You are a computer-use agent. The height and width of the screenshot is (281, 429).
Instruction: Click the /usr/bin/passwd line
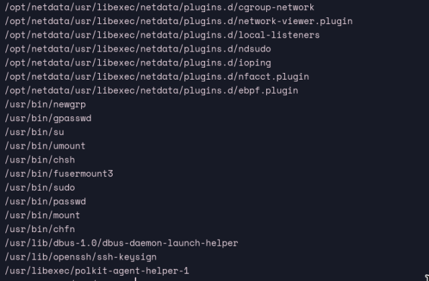pyautogui.click(x=46, y=201)
